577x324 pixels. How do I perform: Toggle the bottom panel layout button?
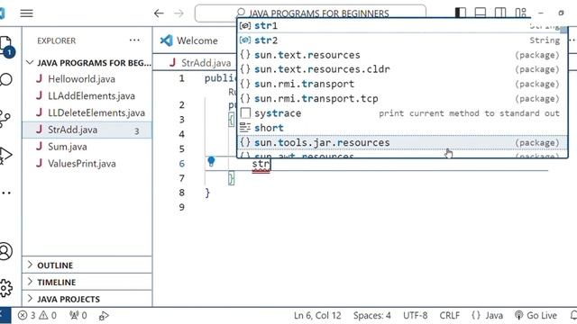481,13
